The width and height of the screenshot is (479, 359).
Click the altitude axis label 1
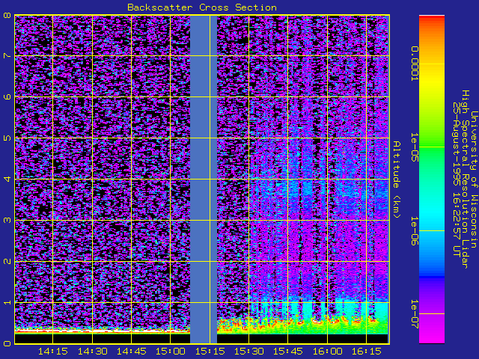point(7,302)
